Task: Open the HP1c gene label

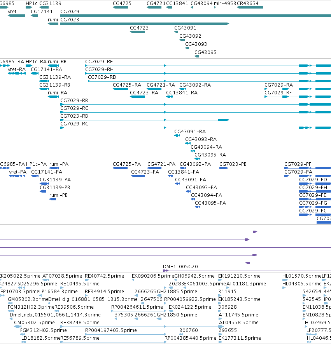Action: point(32,3)
